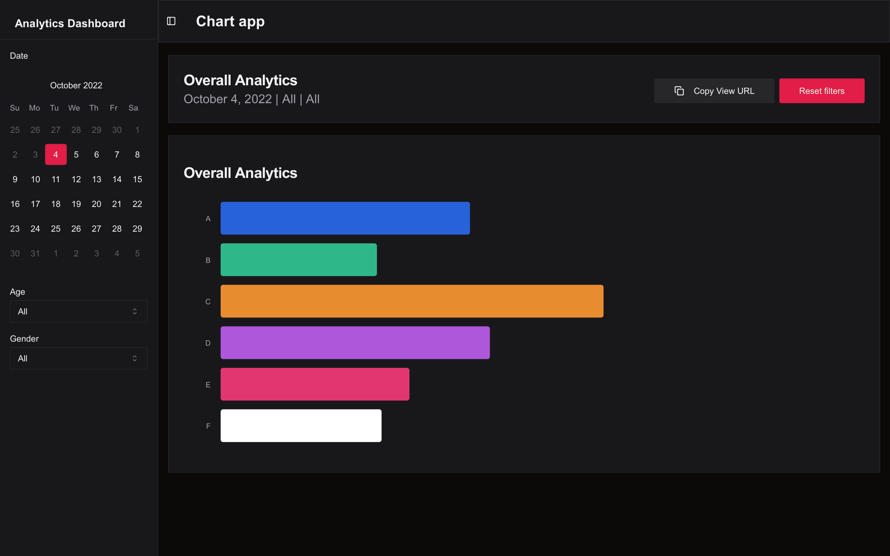Choose October 14 date
890x556 pixels.
[x=117, y=179]
